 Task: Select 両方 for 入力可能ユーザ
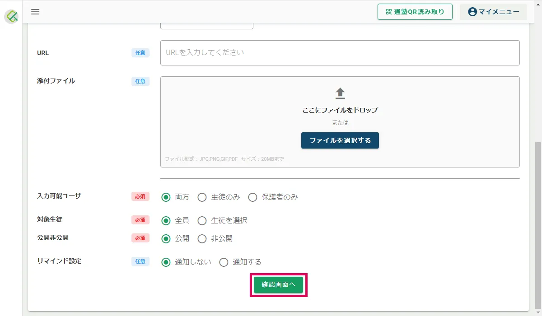point(166,197)
